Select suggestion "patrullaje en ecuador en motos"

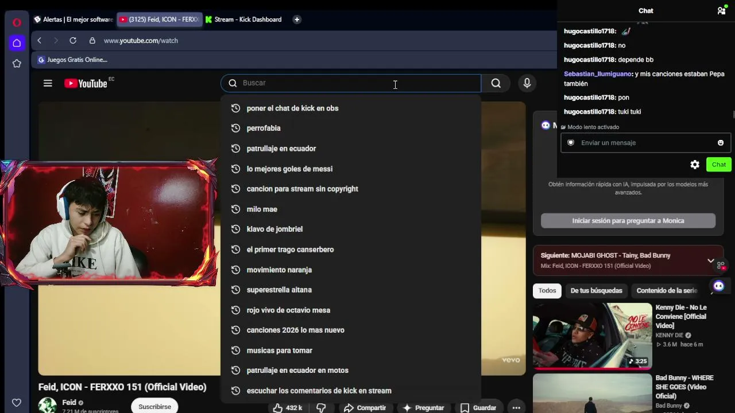pyautogui.click(x=351, y=371)
